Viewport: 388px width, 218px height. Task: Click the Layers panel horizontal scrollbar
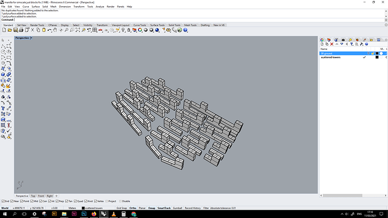(x=342, y=196)
